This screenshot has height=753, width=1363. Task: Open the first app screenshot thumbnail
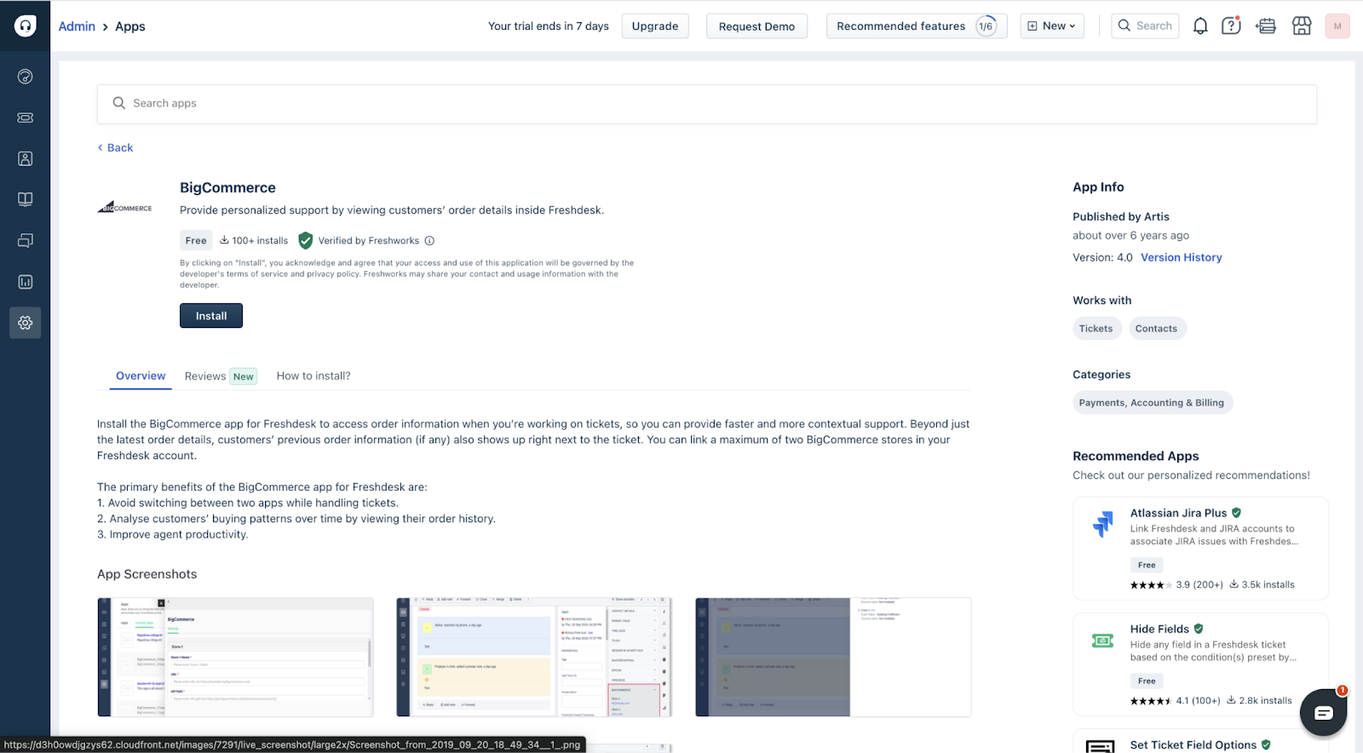pos(235,657)
